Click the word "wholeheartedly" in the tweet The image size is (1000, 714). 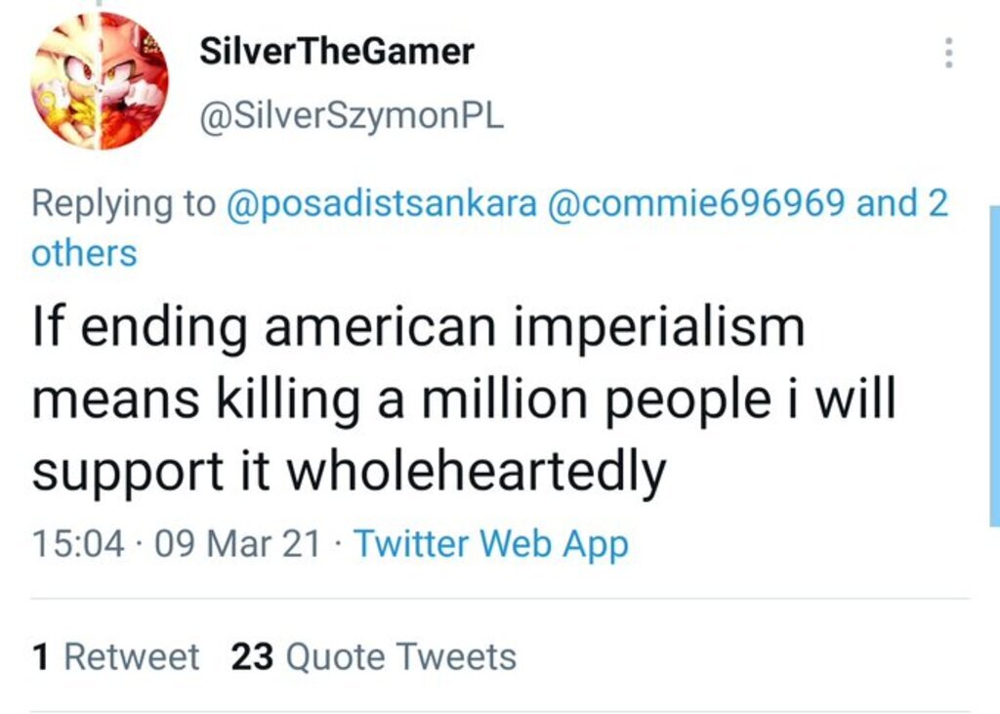click(x=478, y=472)
